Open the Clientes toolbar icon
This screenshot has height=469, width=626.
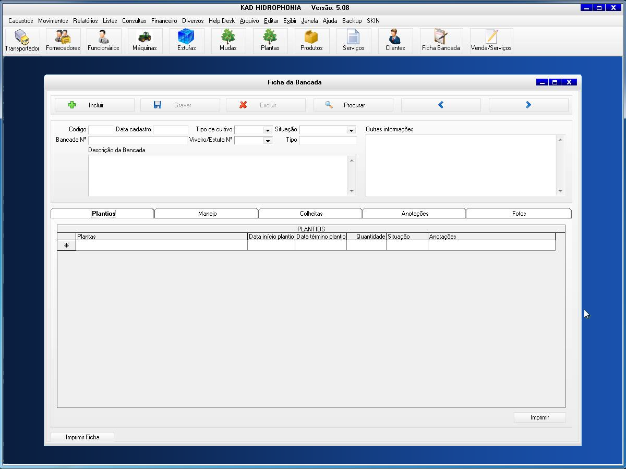coord(395,41)
